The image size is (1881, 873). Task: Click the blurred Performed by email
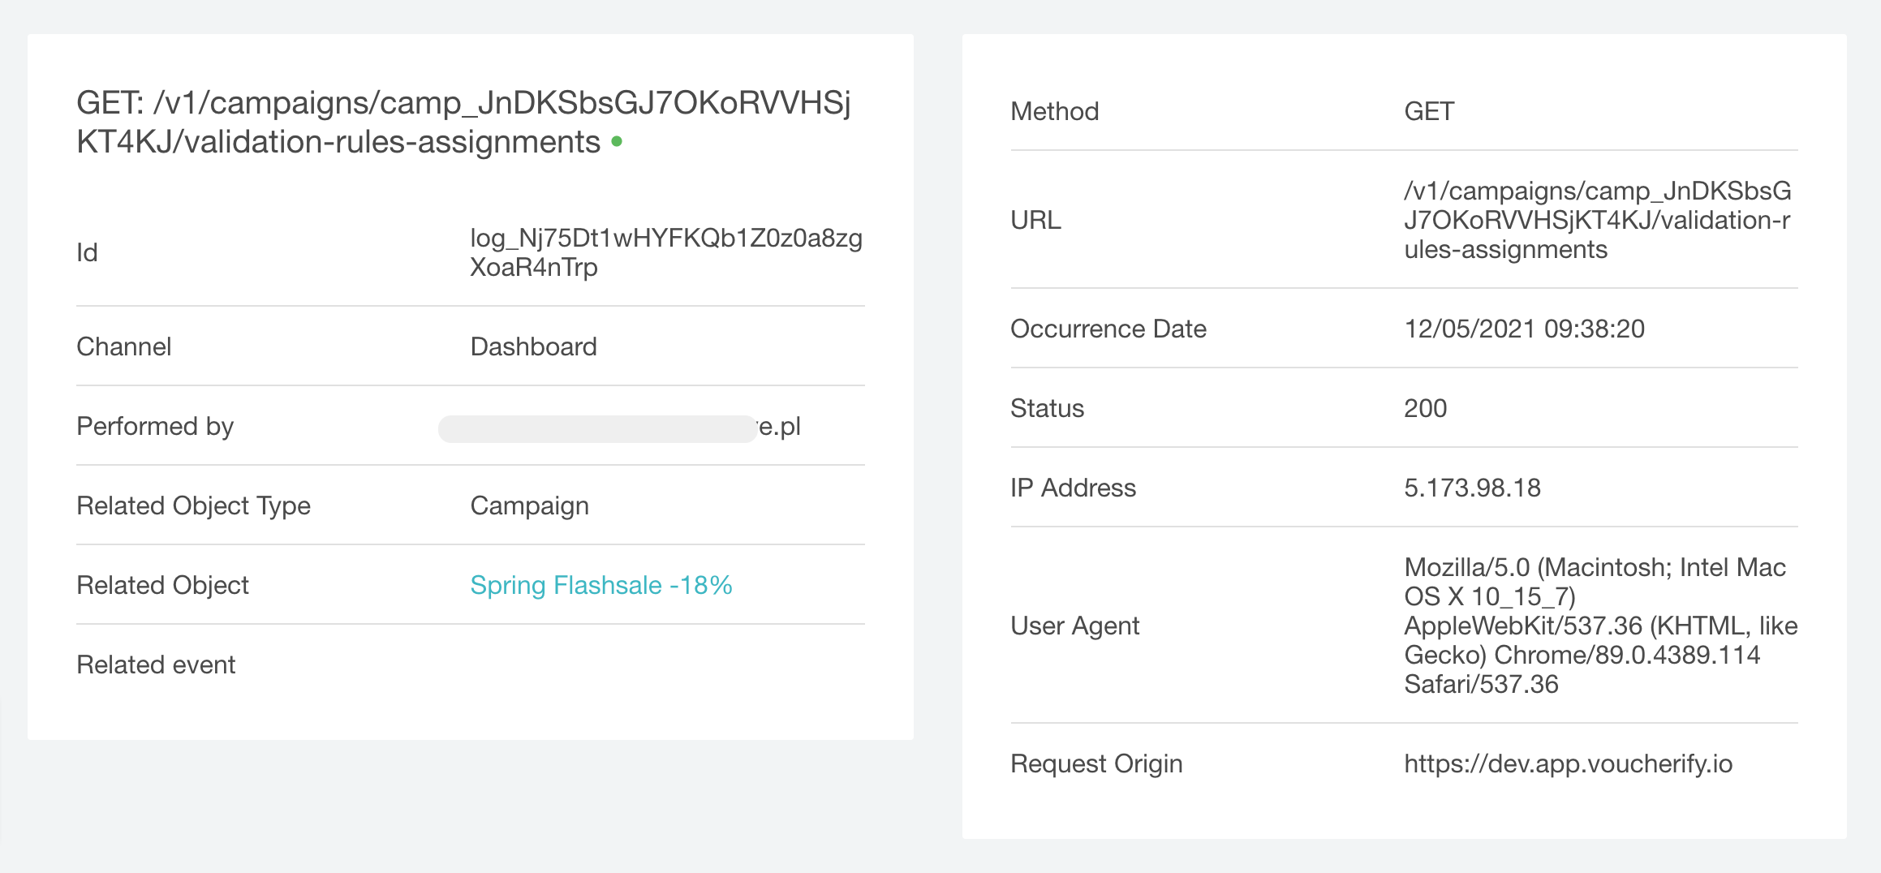[618, 428]
